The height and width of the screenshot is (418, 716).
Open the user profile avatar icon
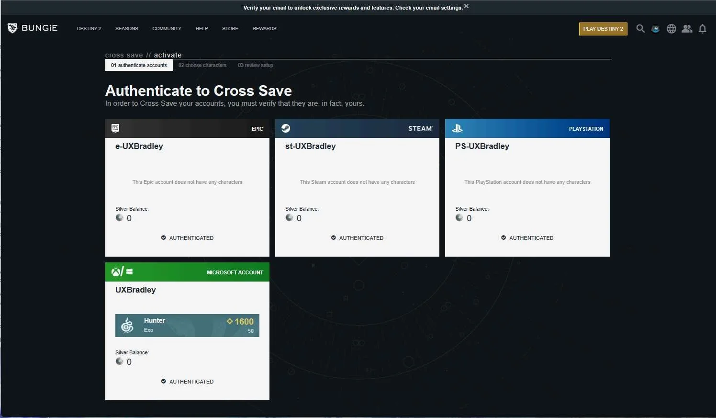click(656, 29)
